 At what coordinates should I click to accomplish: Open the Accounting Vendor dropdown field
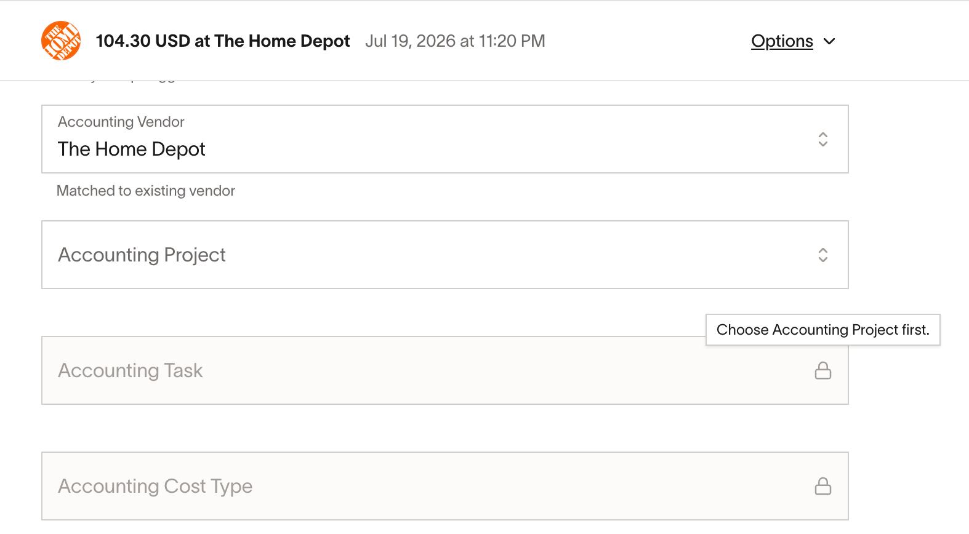coord(445,139)
